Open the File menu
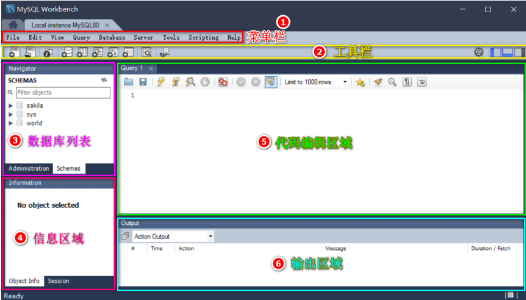 13,37
